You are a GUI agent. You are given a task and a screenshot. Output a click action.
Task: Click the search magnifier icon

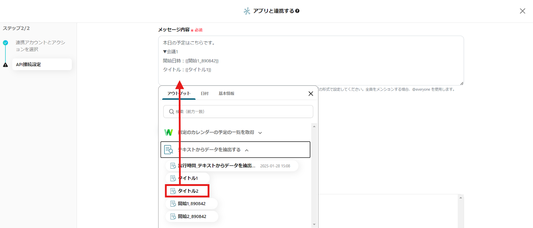pos(171,112)
